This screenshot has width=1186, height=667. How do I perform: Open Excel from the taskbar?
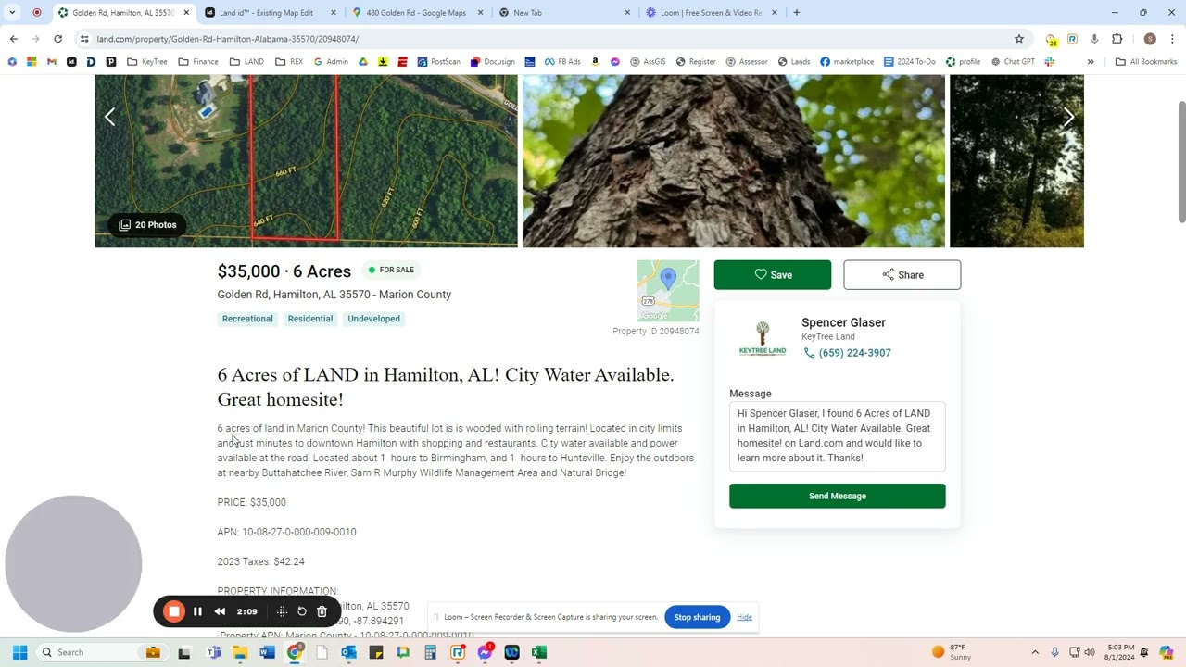pos(539,652)
